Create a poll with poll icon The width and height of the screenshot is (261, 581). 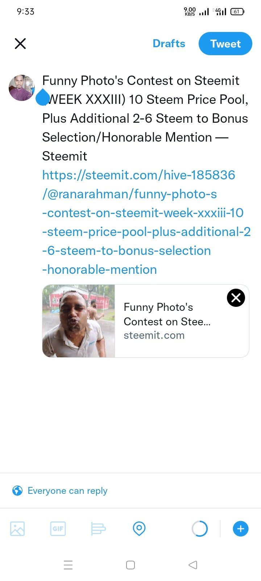pos(98,529)
